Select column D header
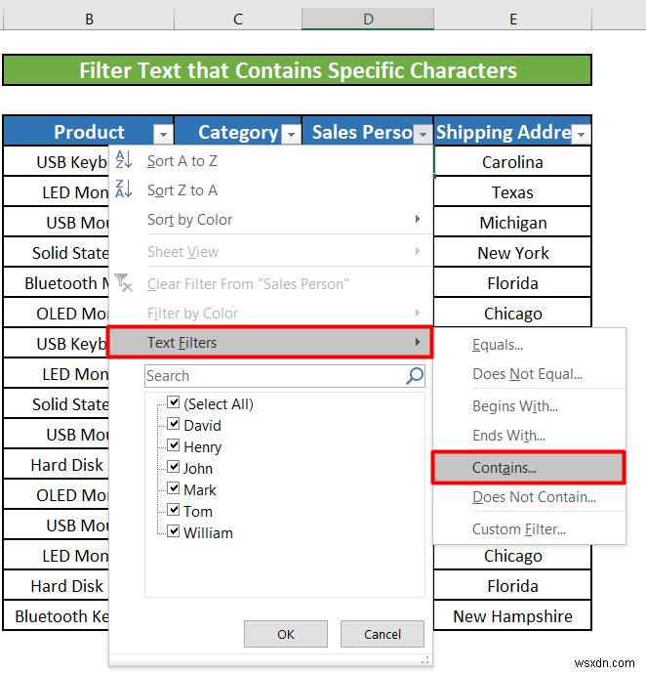This screenshot has height=673, width=646. point(368,19)
